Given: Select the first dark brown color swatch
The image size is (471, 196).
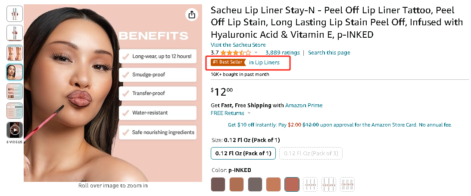Looking at the screenshot, I should [218, 184].
